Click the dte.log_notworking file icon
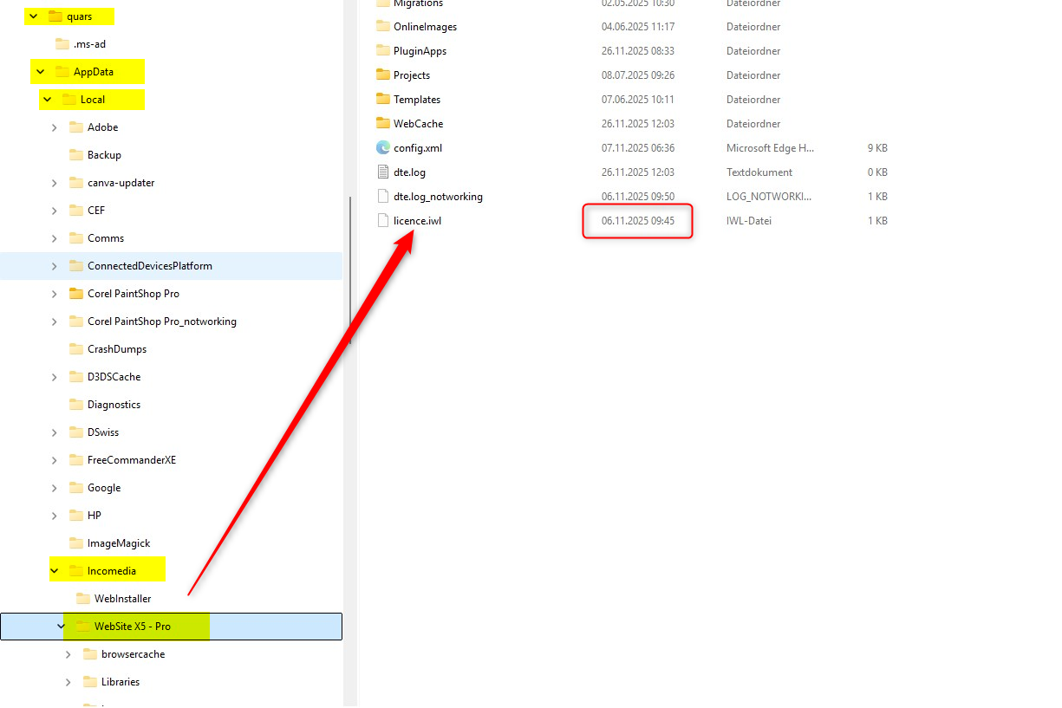 (383, 197)
